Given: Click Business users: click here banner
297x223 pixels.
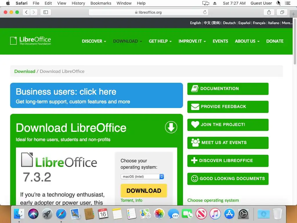Looking at the screenshot, I should tap(97, 95).
